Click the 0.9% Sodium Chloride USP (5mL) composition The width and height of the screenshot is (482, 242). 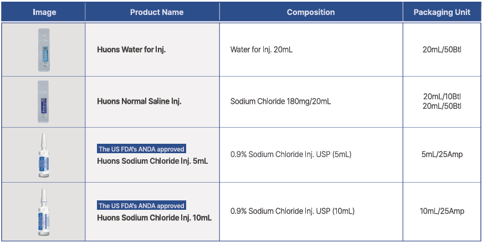pyautogui.click(x=291, y=155)
